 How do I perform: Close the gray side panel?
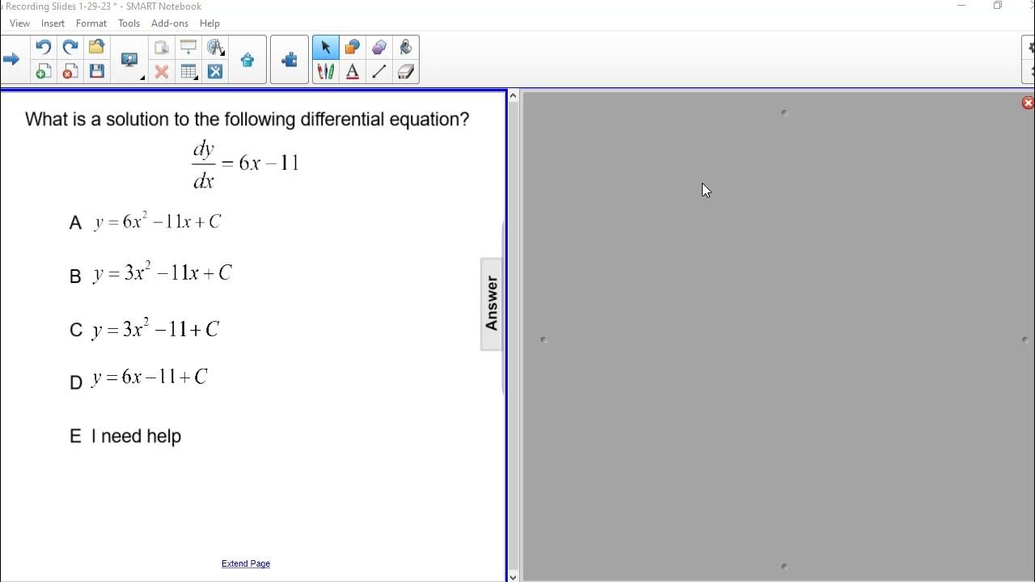[x=1028, y=103]
